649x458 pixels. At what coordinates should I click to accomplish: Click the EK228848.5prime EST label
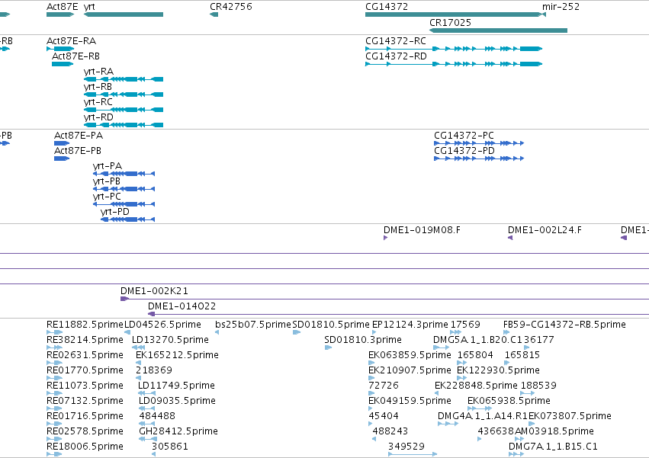pyautogui.click(x=476, y=386)
